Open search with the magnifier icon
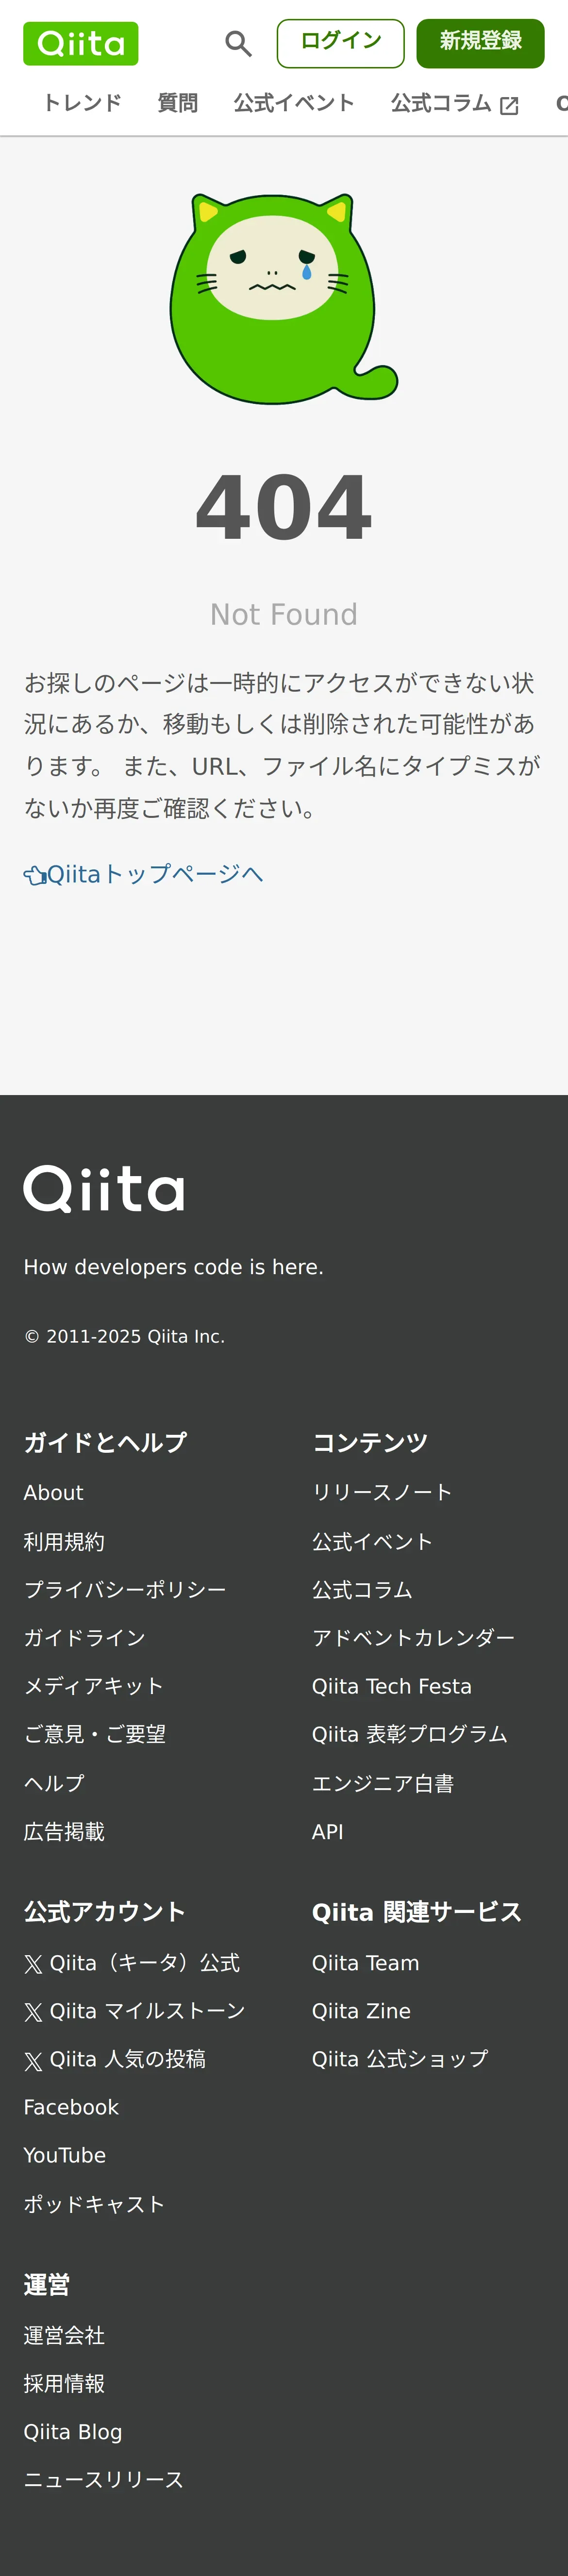568x2576 pixels. click(238, 43)
